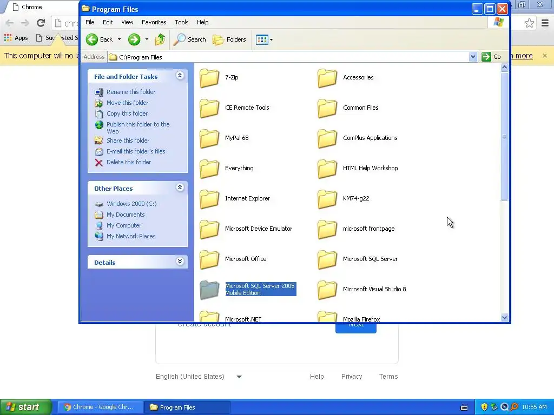The height and width of the screenshot is (415, 554).
Task: Open the Views dropdown arrow
Action: (x=272, y=39)
